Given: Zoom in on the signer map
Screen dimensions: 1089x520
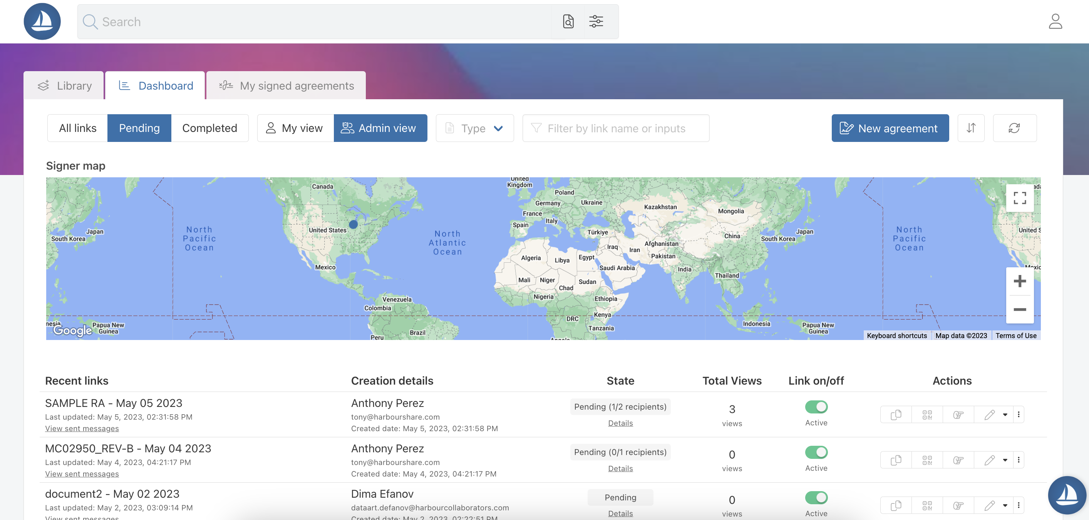Looking at the screenshot, I should pyautogui.click(x=1020, y=281).
